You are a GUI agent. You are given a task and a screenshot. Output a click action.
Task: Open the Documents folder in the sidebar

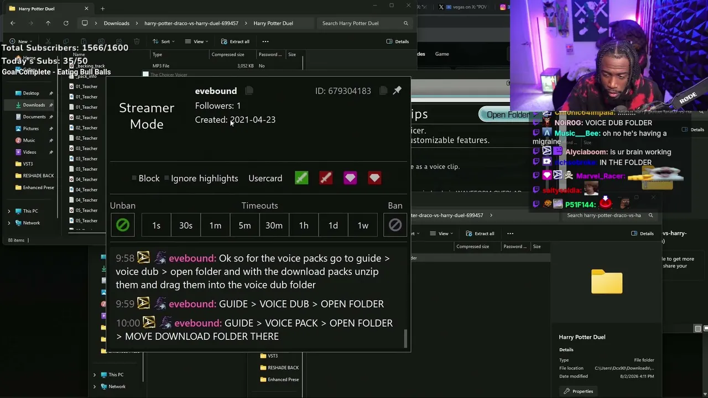34,117
